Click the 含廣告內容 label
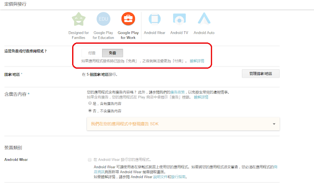 15,94
